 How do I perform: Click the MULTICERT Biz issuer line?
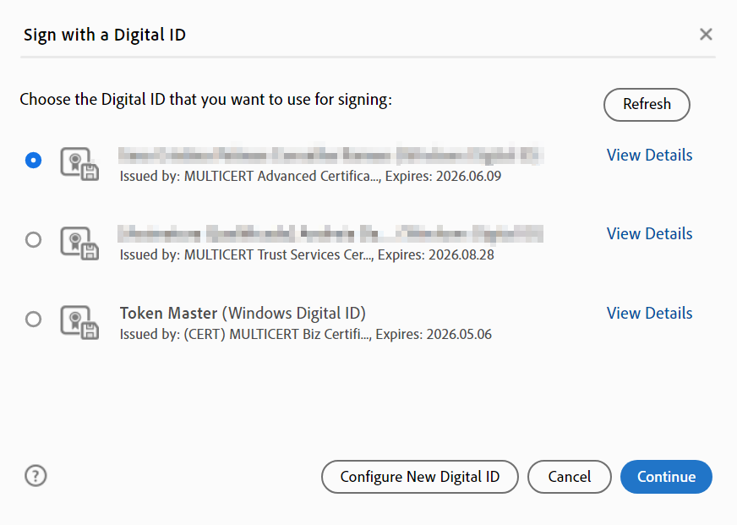tap(305, 334)
